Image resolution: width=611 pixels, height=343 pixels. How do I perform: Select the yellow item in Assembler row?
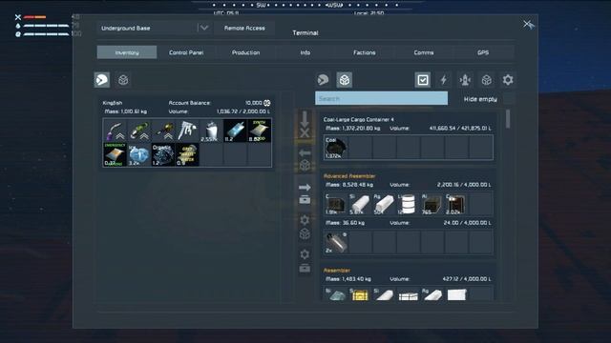[360, 294]
